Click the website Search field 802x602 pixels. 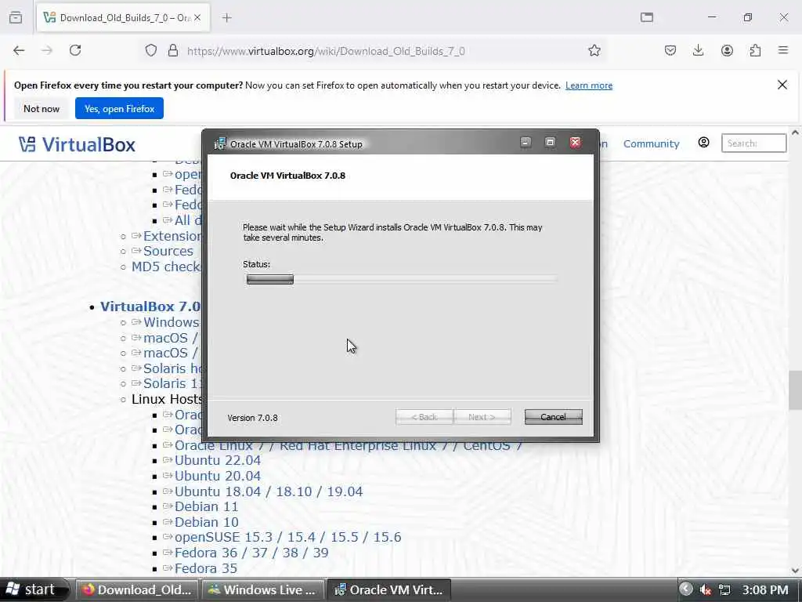(x=754, y=143)
